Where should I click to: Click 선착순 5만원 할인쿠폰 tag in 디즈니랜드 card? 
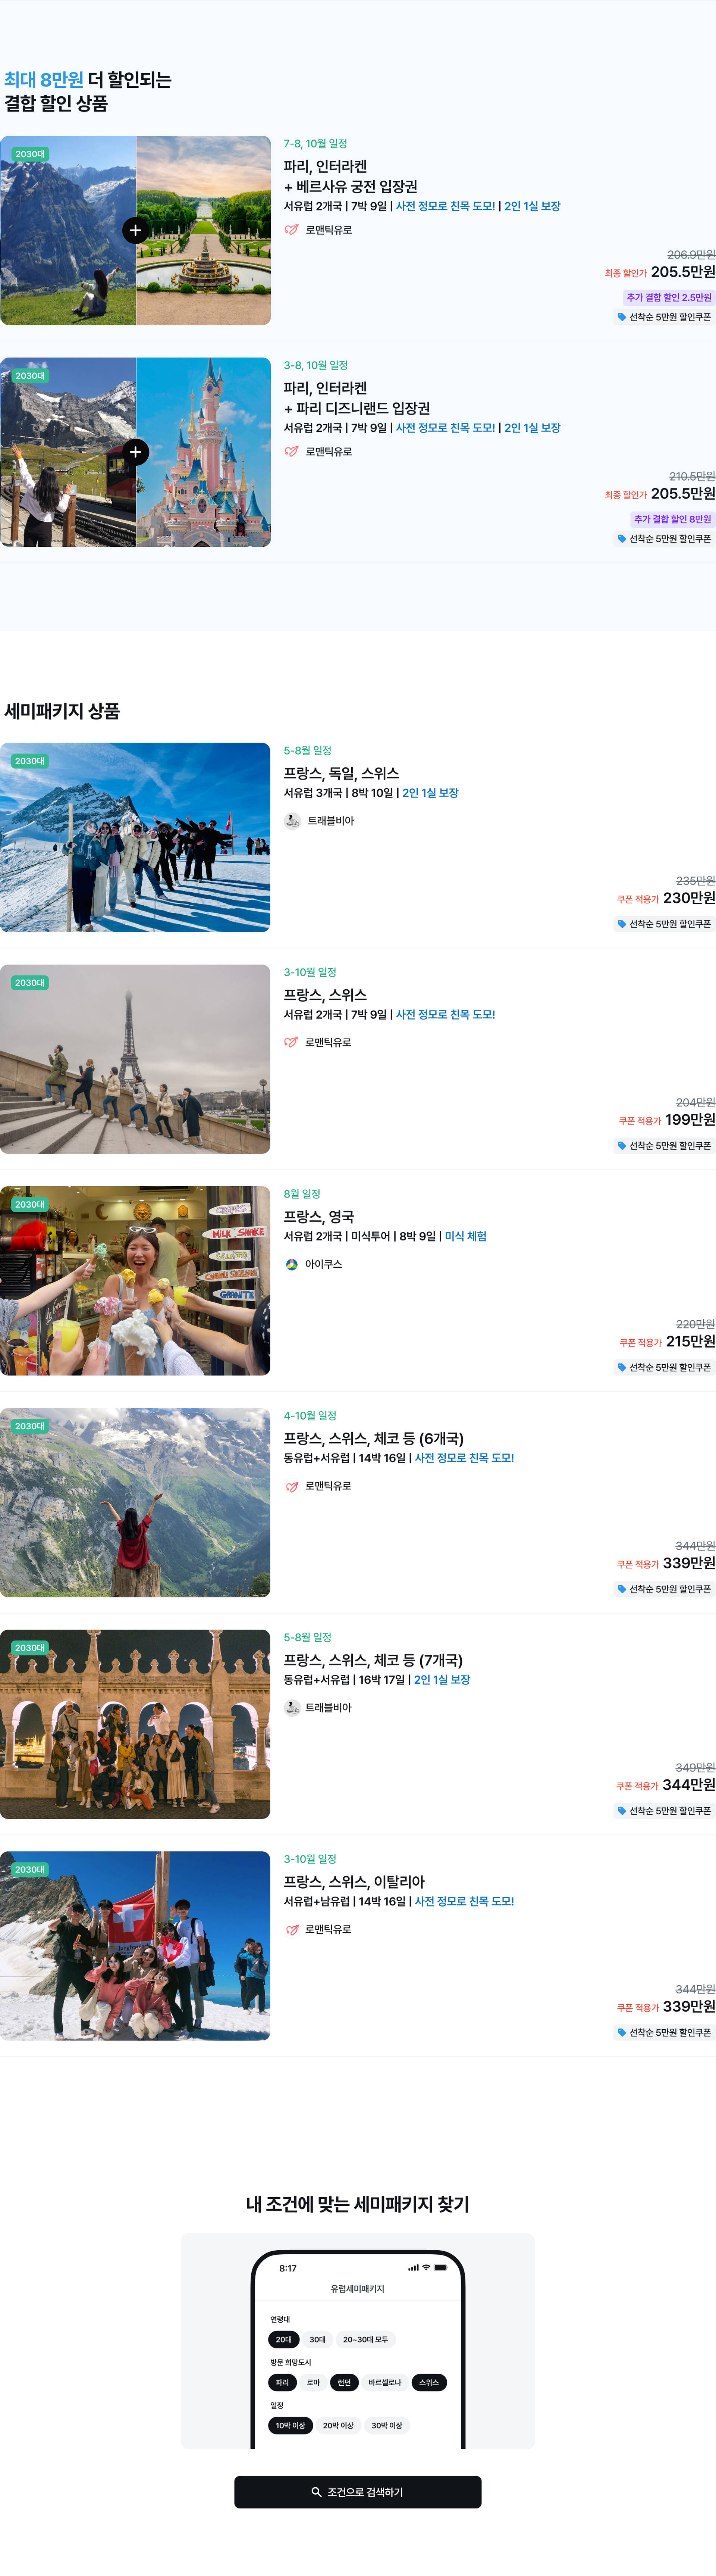point(664,539)
